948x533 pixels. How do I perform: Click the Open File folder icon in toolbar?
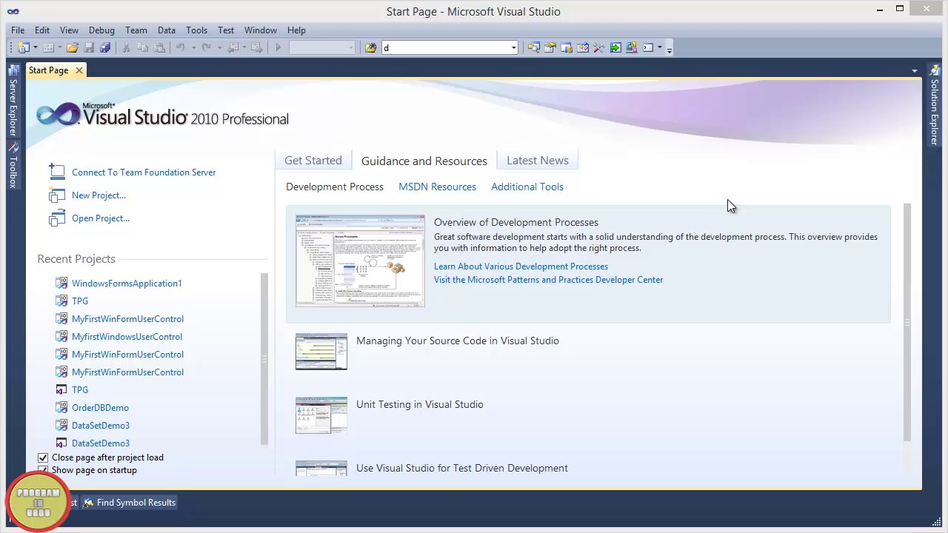pyautogui.click(x=73, y=48)
